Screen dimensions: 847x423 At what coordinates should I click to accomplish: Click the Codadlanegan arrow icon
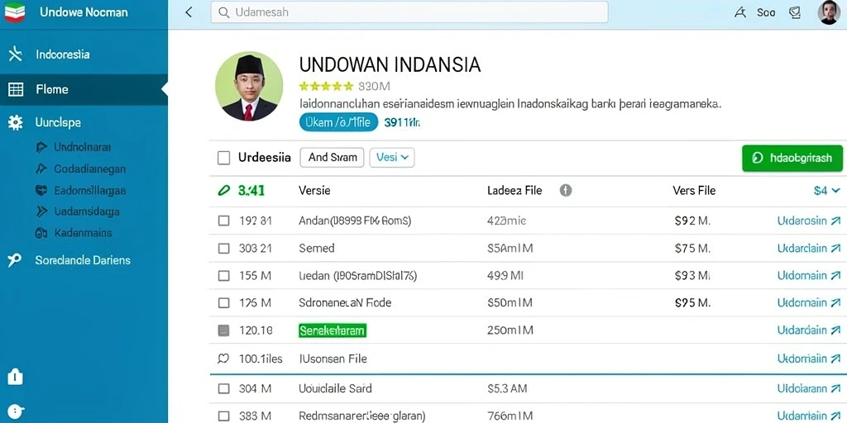[x=41, y=169]
